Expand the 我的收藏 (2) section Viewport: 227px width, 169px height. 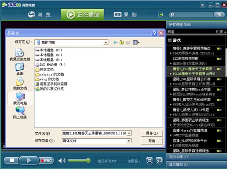coord(196,157)
